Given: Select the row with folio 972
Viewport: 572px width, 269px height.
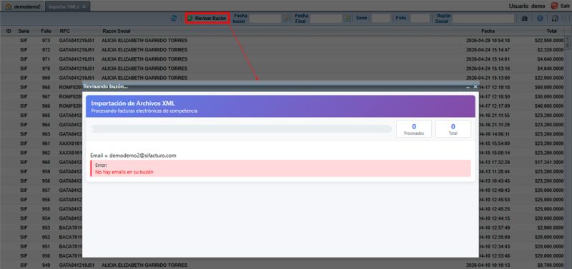Looking at the screenshot, I should (x=283, y=49).
